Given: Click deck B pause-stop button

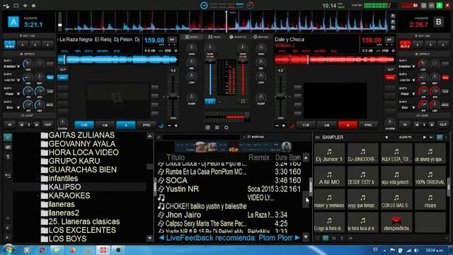Looking at the screenshot, I should point(327,125).
